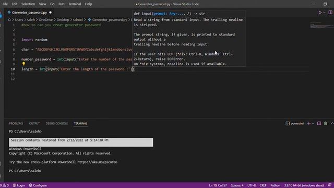Open the View menu
334x188 pixels.
click(42, 4)
